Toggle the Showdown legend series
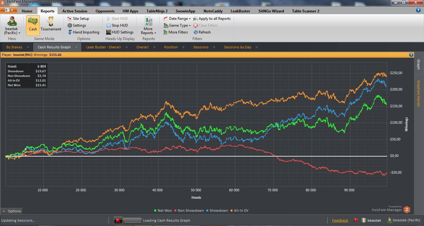The width and height of the screenshot is (424, 226). (x=217, y=210)
